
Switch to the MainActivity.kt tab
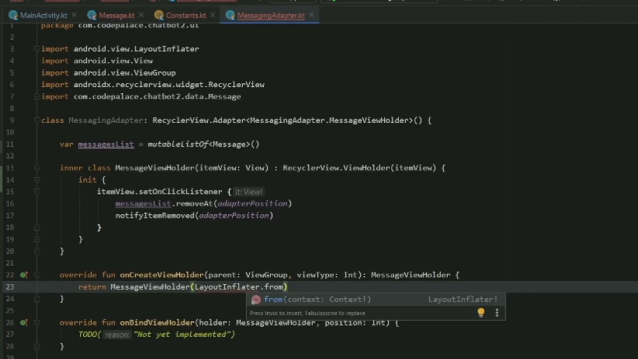point(44,15)
